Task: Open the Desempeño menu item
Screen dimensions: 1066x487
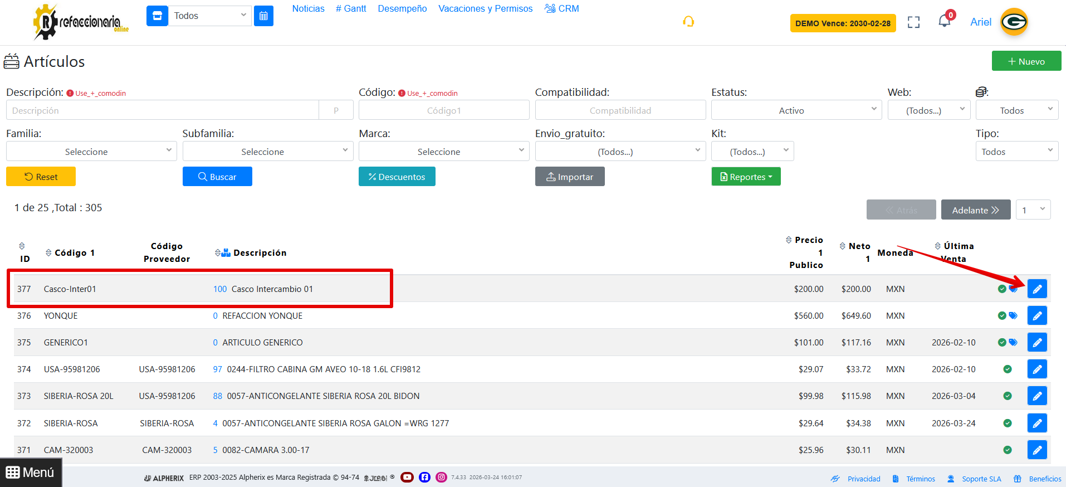Action: (402, 8)
